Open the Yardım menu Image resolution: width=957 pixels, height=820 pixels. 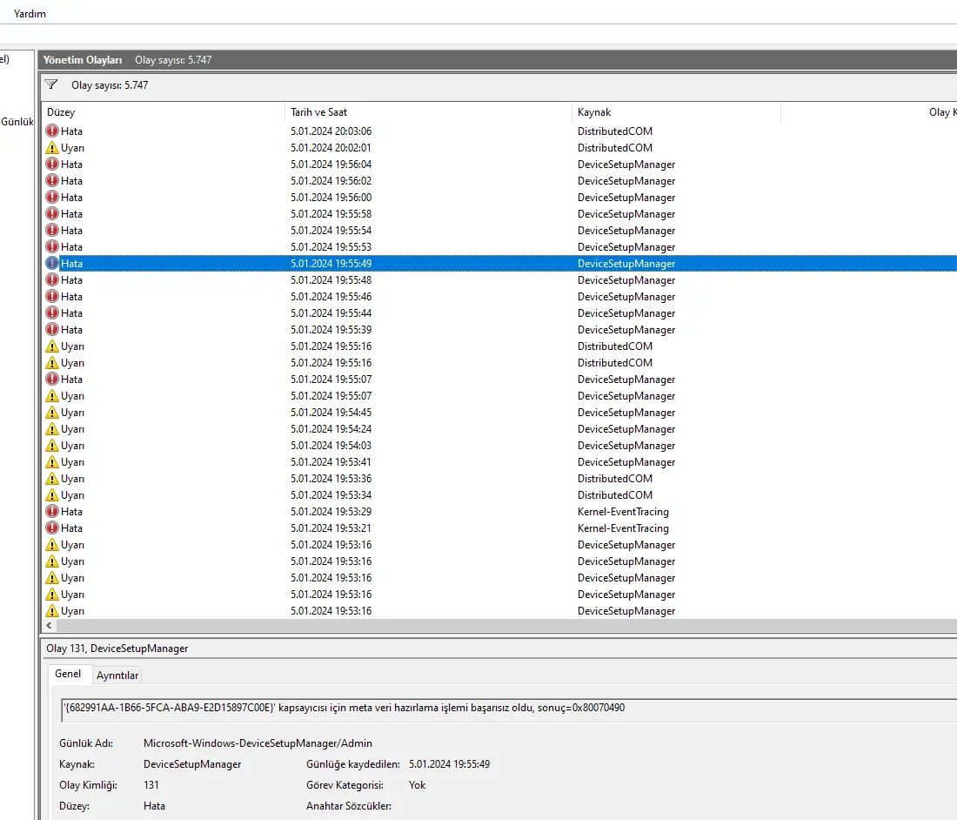30,13
